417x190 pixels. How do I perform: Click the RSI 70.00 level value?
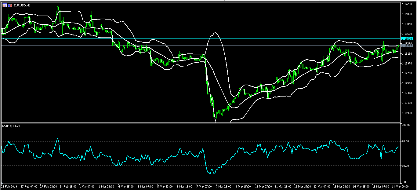point(406,141)
